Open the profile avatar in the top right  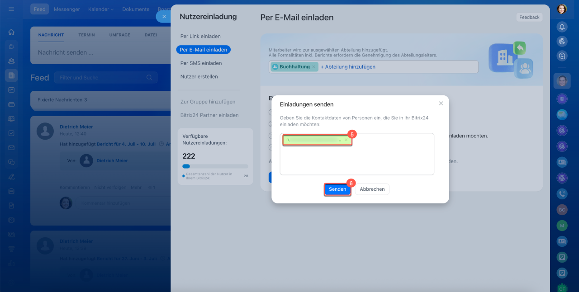[562, 9]
